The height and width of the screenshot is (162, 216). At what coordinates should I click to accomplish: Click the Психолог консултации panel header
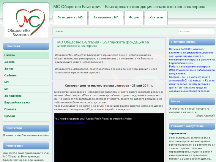(192, 126)
